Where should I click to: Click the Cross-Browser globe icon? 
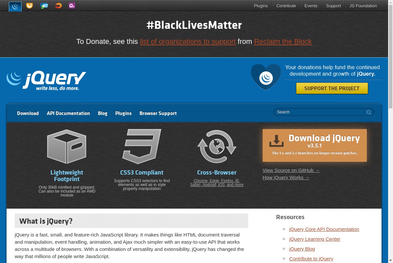pyautogui.click(x=217, y=146)
